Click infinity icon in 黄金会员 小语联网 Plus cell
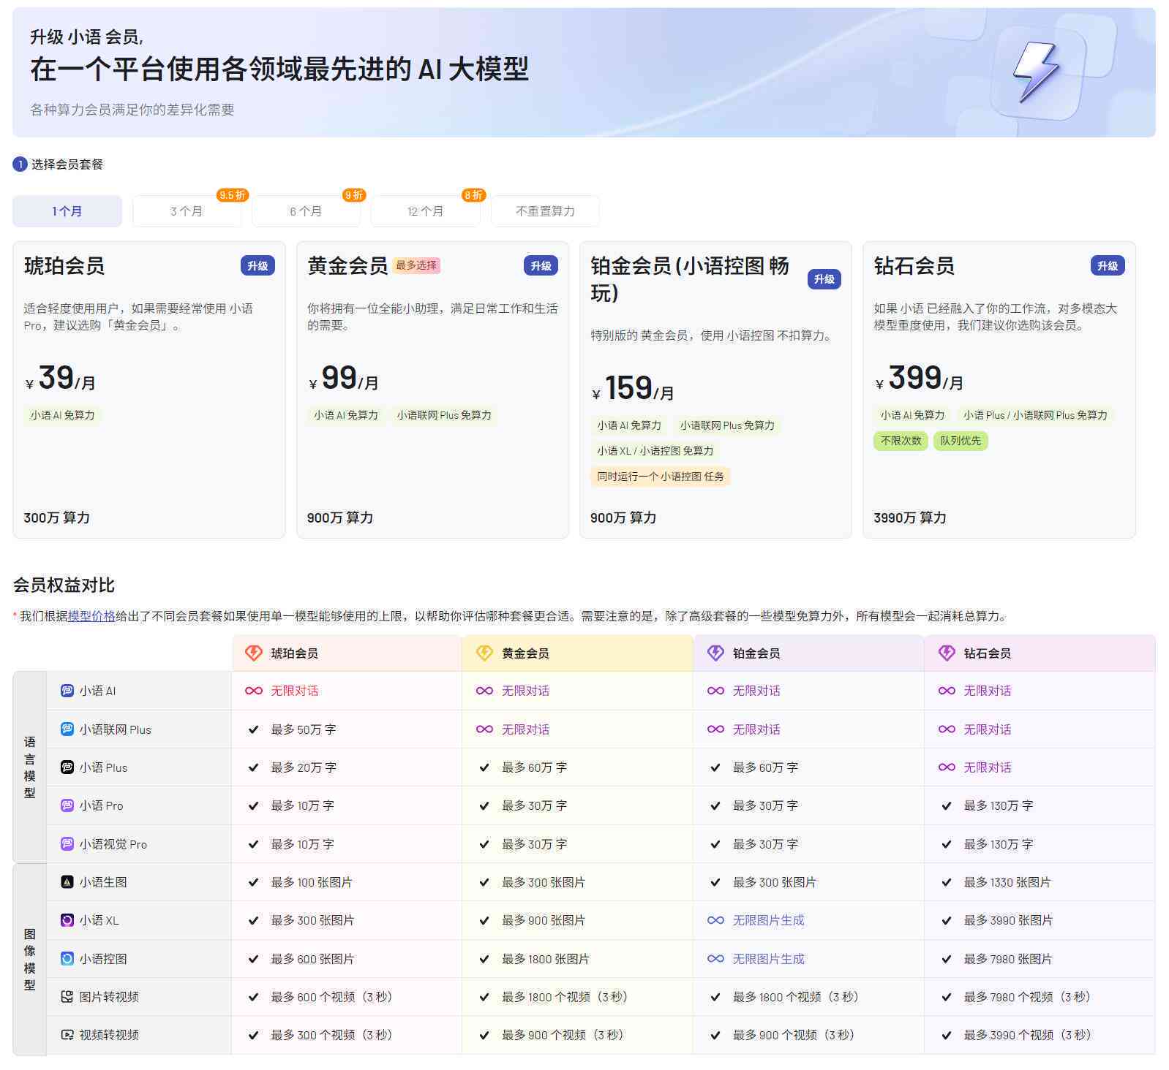1169x1070 pixels. point(484,729)
